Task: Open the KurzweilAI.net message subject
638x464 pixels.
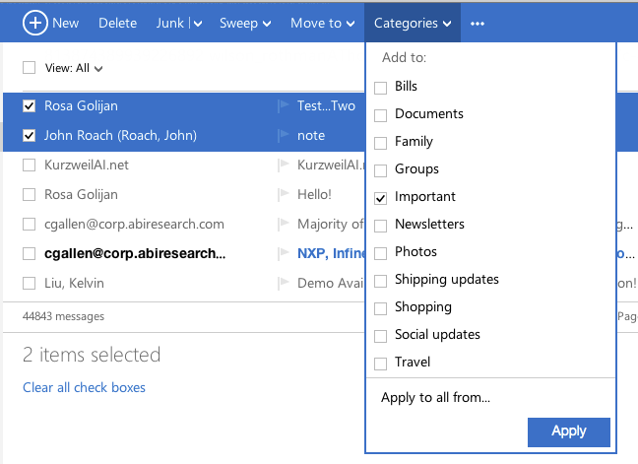Action: tap(331, 165)
